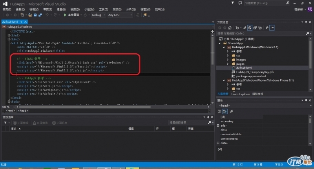Click the Undo arrow icon

point(47,15)
